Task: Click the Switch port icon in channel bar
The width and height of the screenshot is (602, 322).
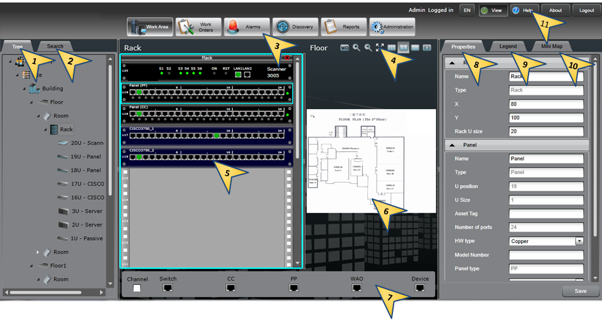Action: click(168, 288)
